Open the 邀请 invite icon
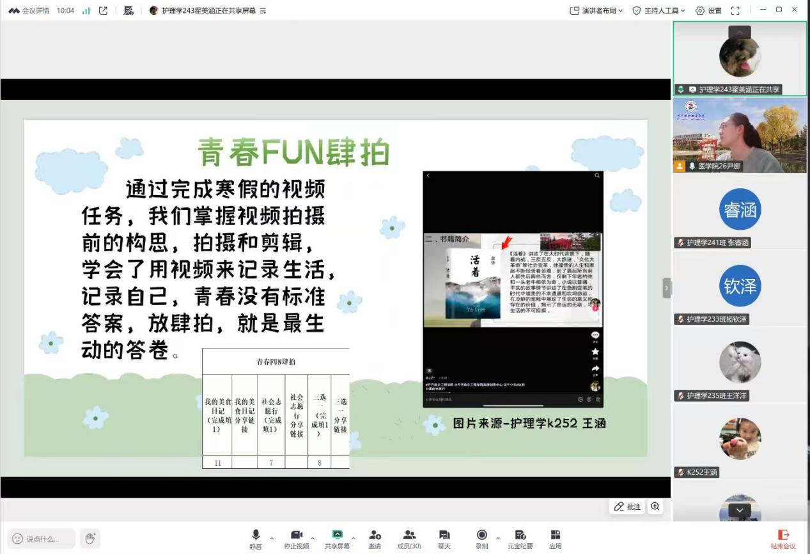810x554 pixels. 375,539
